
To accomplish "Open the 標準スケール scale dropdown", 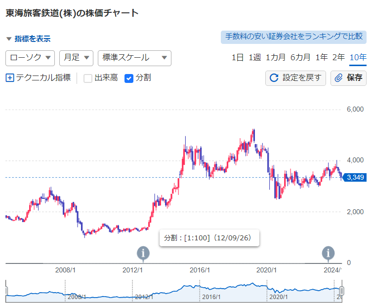I will coord(134,58).
